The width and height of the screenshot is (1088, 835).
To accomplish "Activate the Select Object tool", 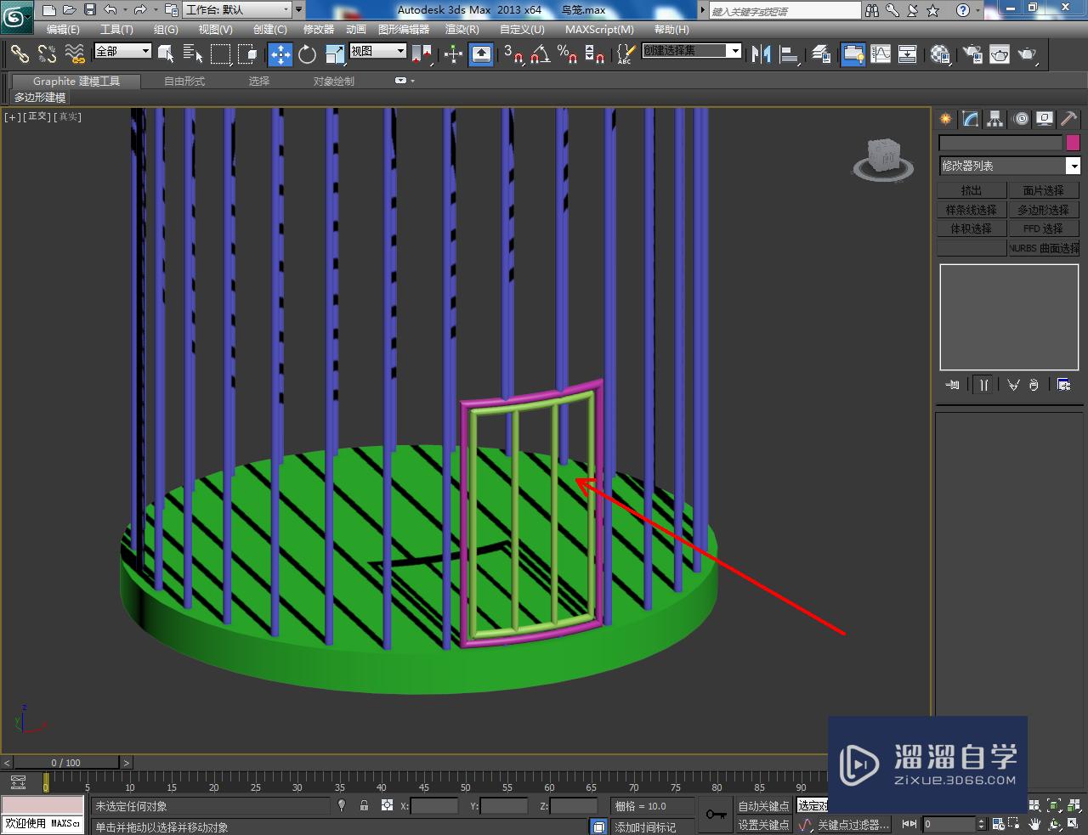I will pyautogui.click(x=166, y=54).
